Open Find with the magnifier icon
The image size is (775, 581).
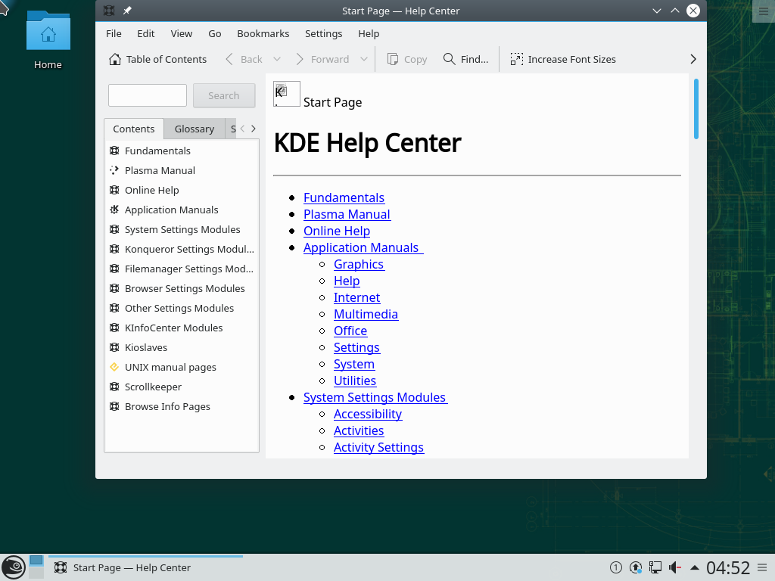450,59
